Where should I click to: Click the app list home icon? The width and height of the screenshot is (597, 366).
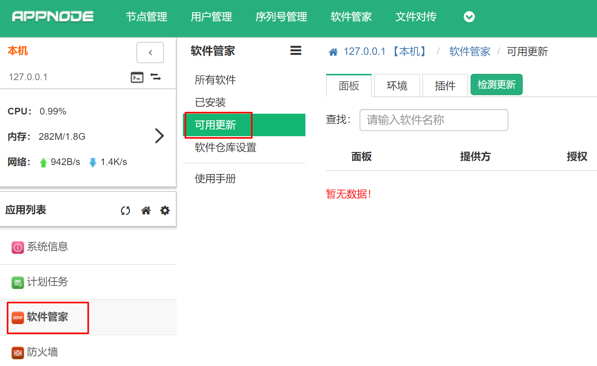tap(146, 211)
